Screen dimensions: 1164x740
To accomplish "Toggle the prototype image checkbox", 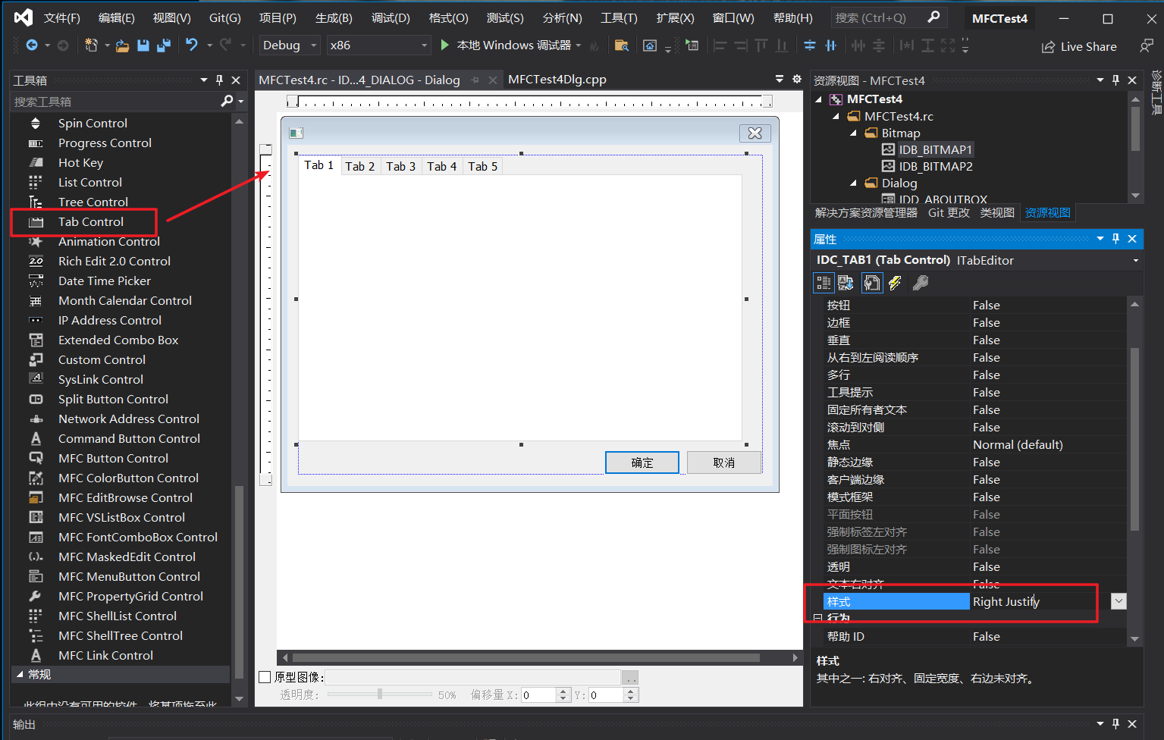I will (265, 677).
